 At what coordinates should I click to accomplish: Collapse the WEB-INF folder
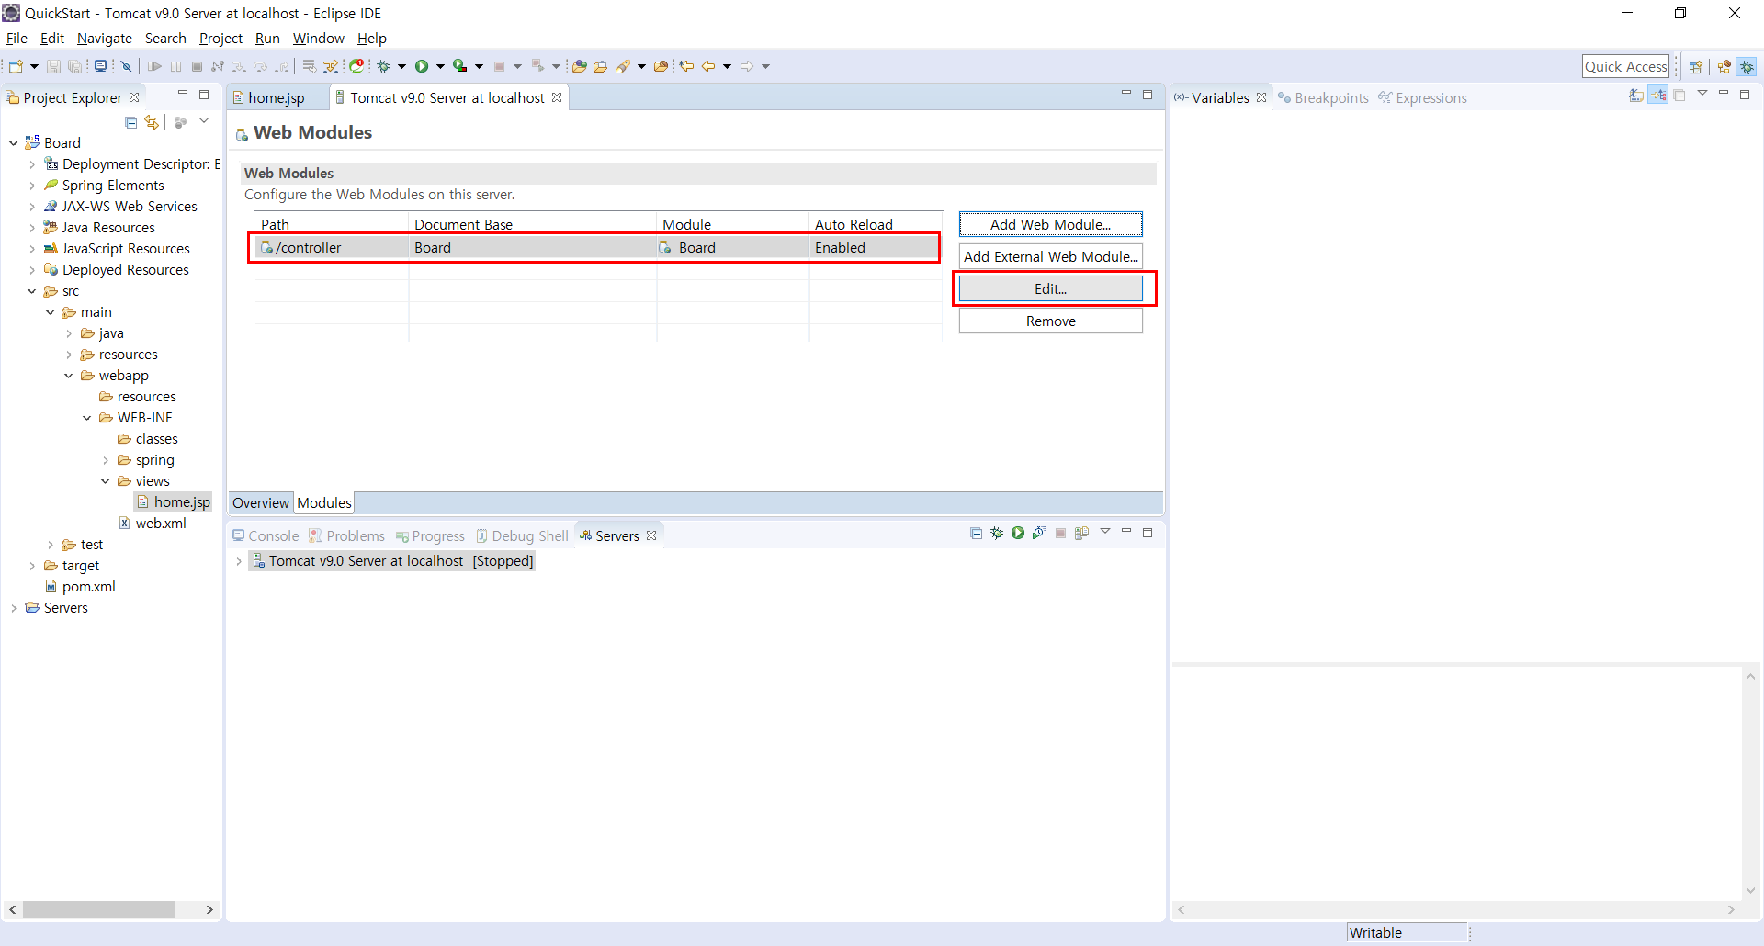click(x=87, y=418)
